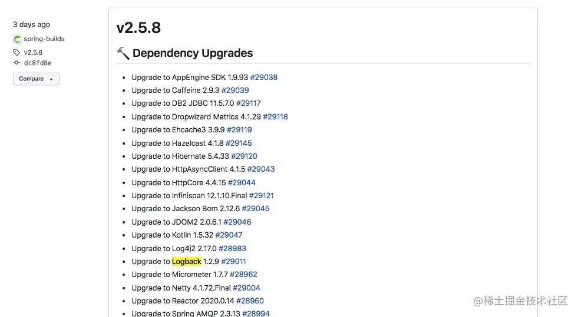Open the v2.5.8 tag link in sidebar
The width and height of the screenshot is (578, 317).
(x=33, y=52)
